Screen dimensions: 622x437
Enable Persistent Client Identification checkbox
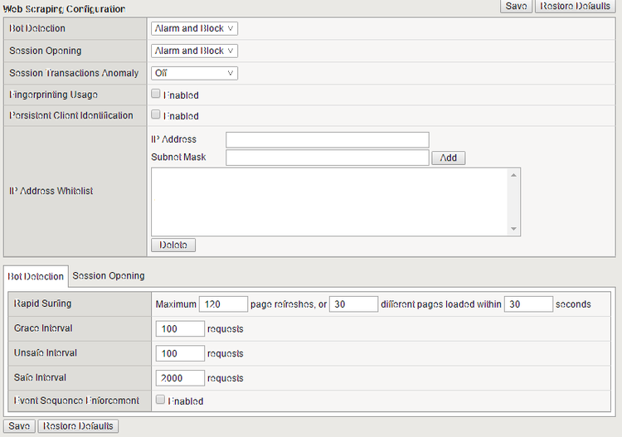[x=156, y=115]
